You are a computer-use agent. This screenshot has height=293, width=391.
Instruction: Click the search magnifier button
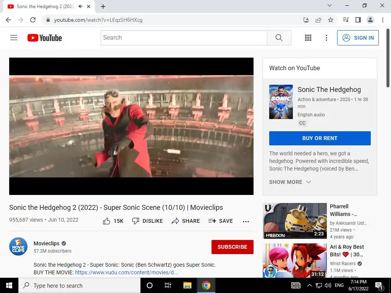point(279,38)
